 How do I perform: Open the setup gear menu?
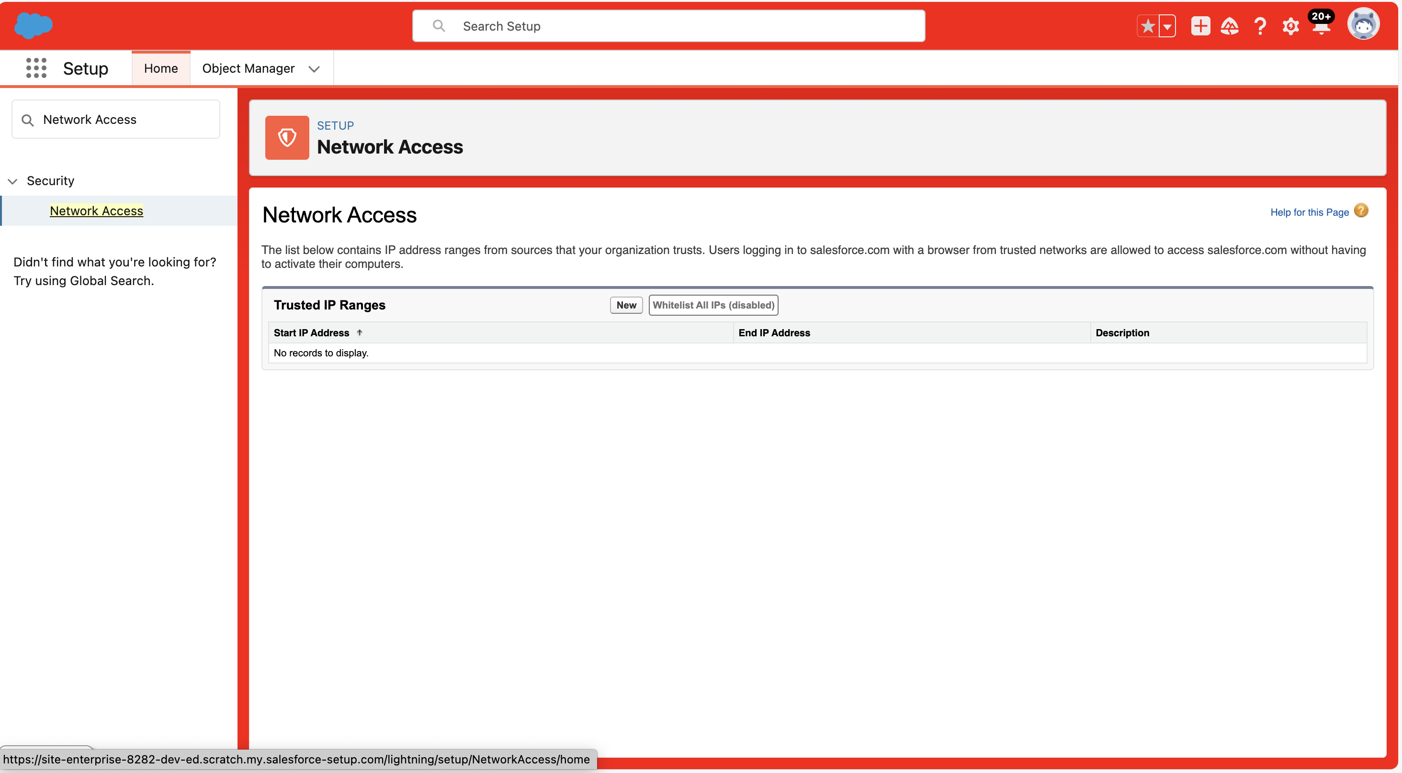pyautogui.click(x=1290, y=25)
